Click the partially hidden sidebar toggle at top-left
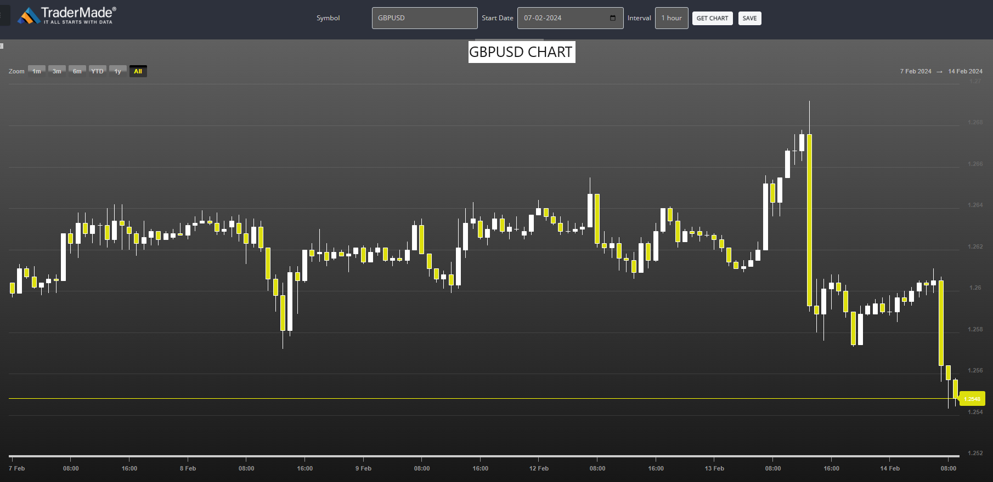The image size is (993, 482). [x=4, y=15]
